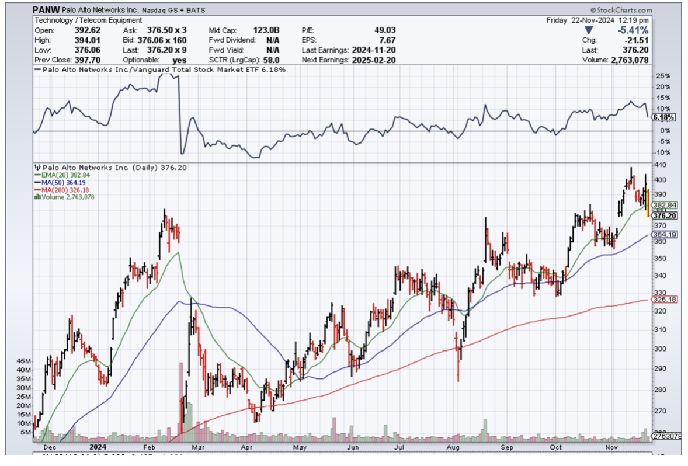Click the Technology / Telecom Equipment sector label
The width and height of the screenshot is (688, 466).
88,20
